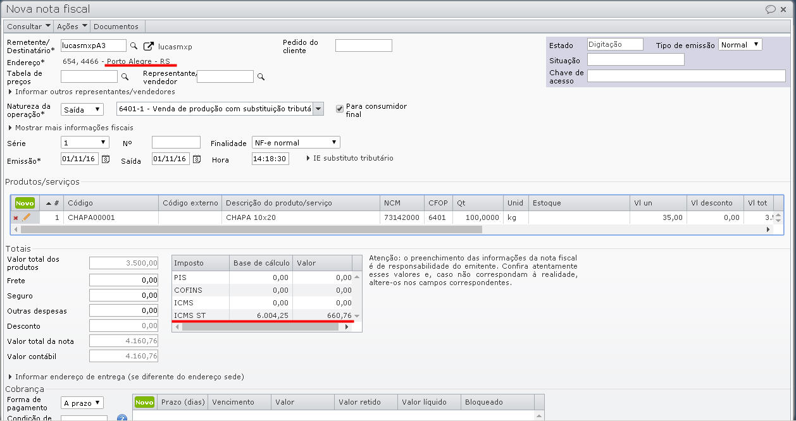The width and height of the screenshot is (796, 421).
Task: Click the search icon for Representante/vendedor
Action: (261, 76)
